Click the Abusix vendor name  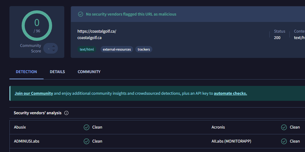[x=20, y=127]
